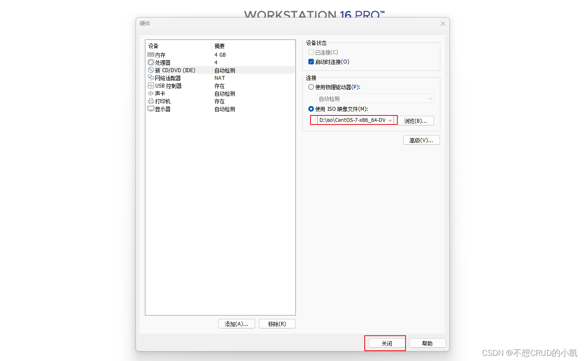This screenshot has width=584, height=361.
Task: Select the 显示器 device row
Action: [220, 109]
